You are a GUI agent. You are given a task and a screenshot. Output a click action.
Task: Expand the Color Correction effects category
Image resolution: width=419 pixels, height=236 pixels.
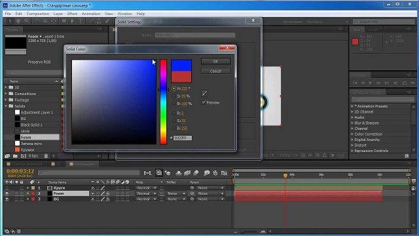(x=352, y=134)
